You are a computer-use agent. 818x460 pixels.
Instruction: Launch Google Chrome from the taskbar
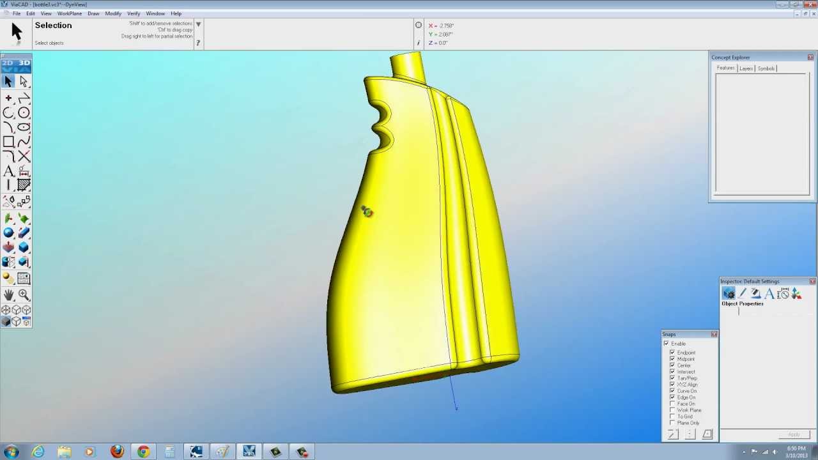[x=143, y=452]
